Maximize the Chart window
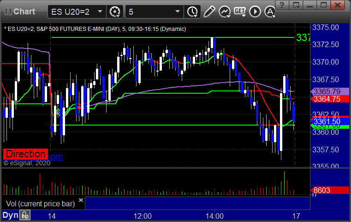Viewport: 351px width, 222px height. coord(323,5)
